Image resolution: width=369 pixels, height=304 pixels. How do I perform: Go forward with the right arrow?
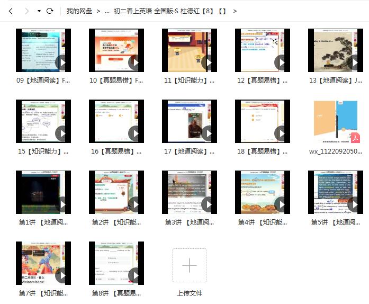(27, 11)
